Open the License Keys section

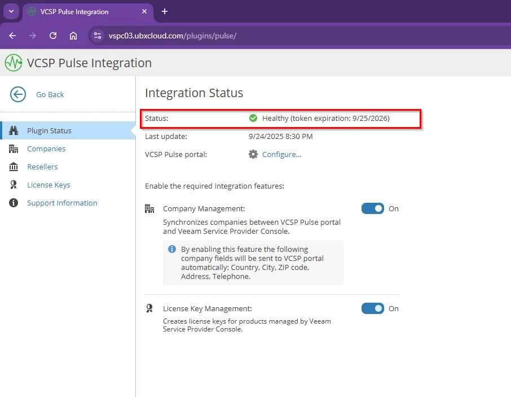tap(49, 185)
